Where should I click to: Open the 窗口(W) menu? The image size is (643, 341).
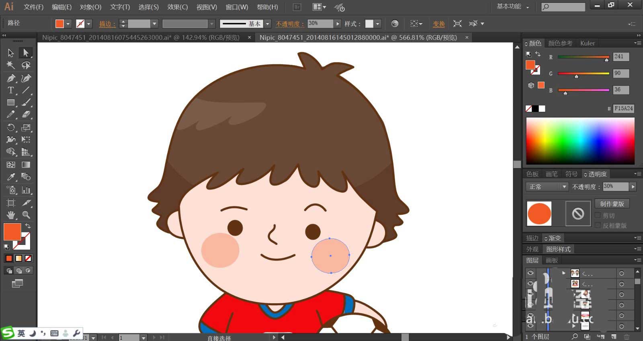click(x=237, y=7)
